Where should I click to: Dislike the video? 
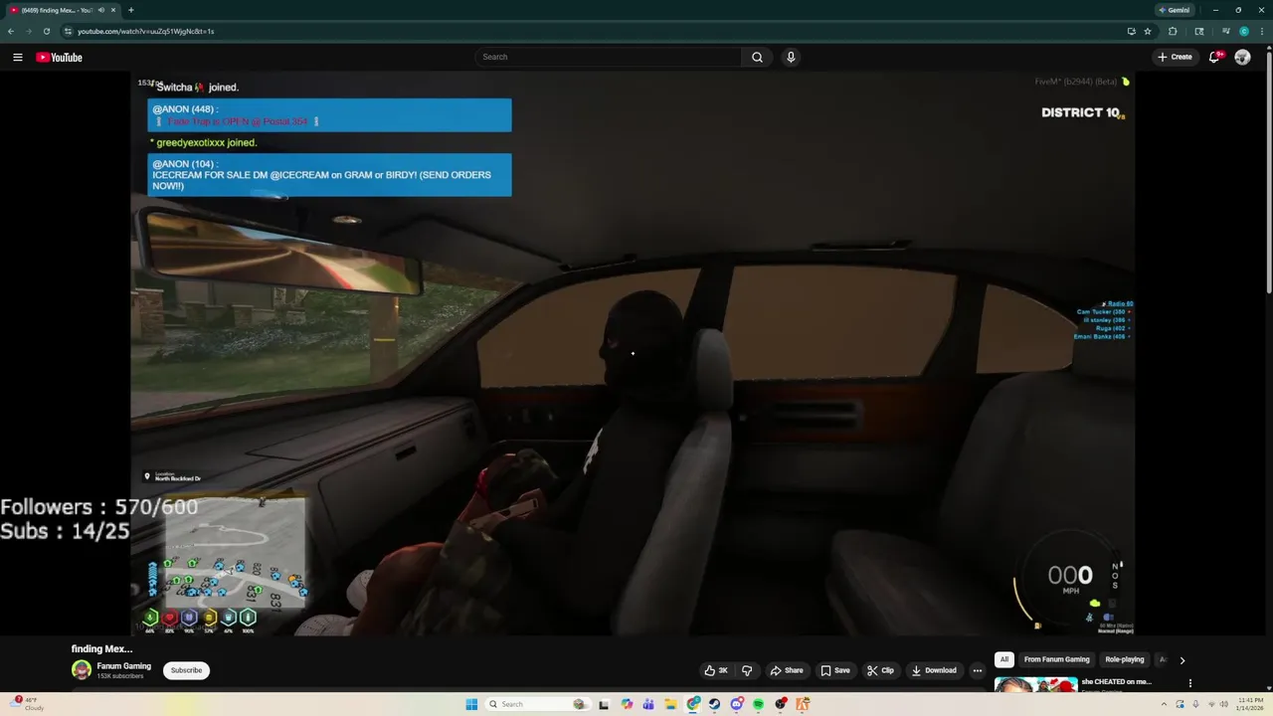pos(747,670)
